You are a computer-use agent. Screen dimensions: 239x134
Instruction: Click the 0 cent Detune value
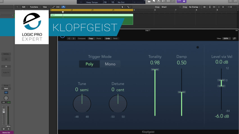click(x=118, y=90)
